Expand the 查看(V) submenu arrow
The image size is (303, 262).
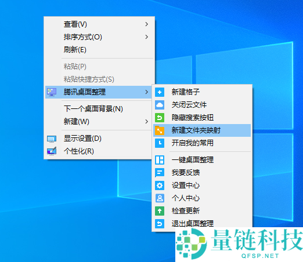point(147,24)
